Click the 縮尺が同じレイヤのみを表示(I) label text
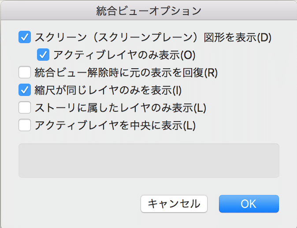The image size is (297, 228). pos(108,90)
